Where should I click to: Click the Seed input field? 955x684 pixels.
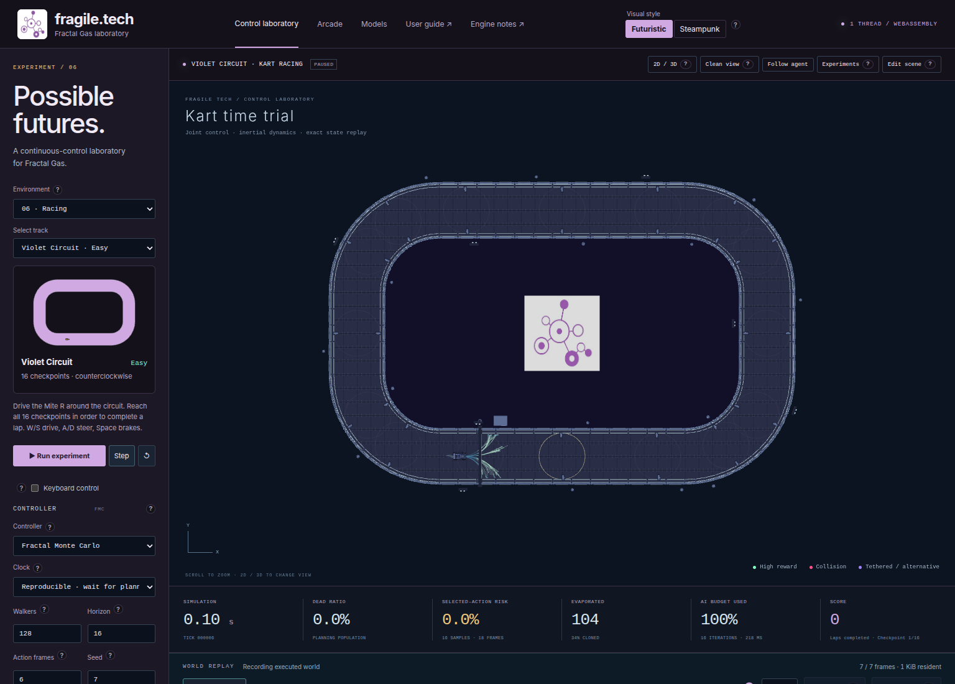pyautogui.click(x=121, y=678)
